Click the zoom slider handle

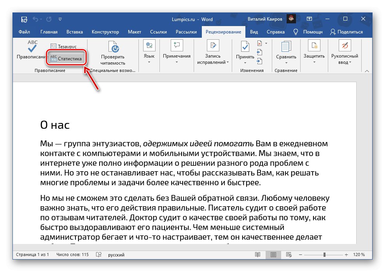click(x=324, y=255)
